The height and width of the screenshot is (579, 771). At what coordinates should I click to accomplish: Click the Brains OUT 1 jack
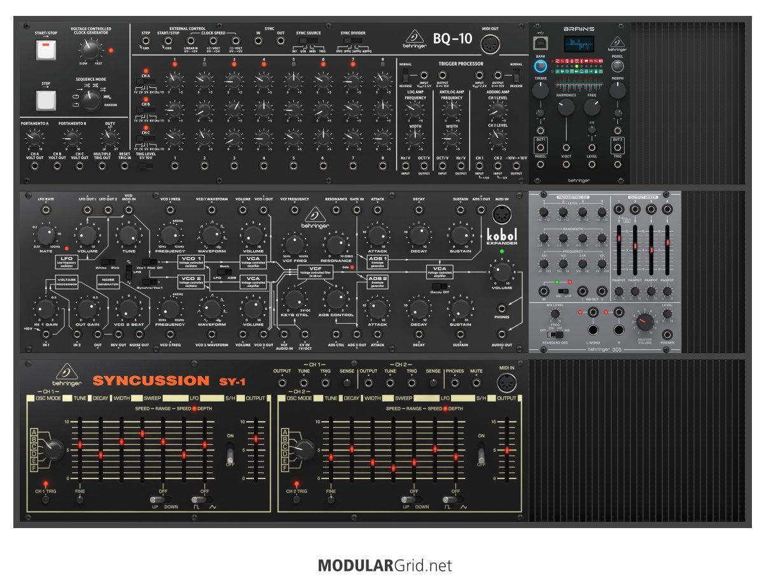click(x=540, y=148)
